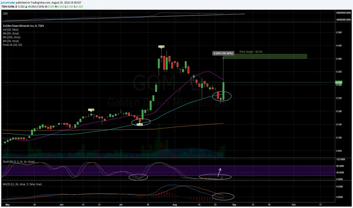Click 0.150 on the price axis
The height and width of the screenshot is (208, 353).
[x=339, y=124]
